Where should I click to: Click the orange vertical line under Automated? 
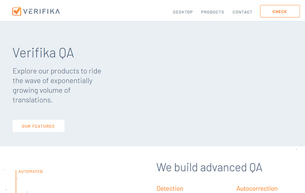click(x=16, y=181)
